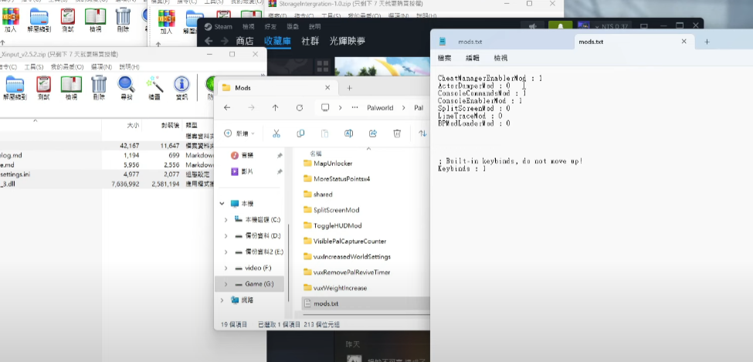Go up one folder level in Explorer

coord(275,107)
